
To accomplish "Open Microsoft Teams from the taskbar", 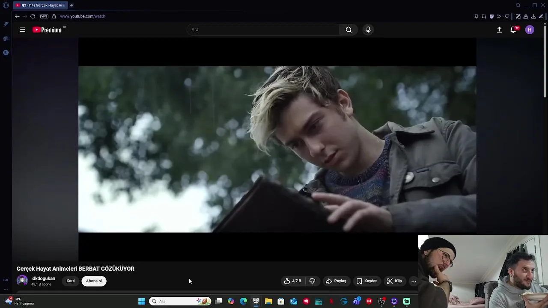I will 357,301.
